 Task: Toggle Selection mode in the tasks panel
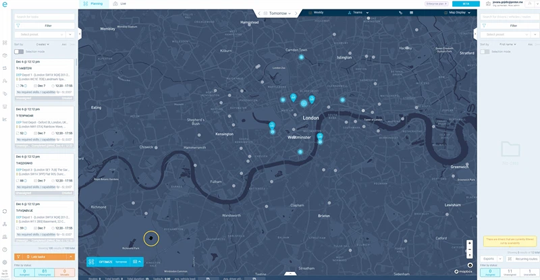point(19,51)
